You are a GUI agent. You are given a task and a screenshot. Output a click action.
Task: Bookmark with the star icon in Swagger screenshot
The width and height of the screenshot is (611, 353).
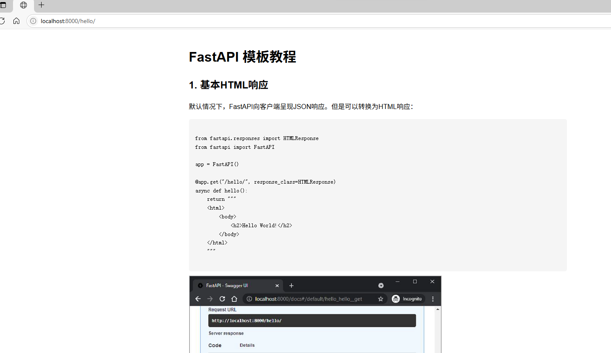[x=380, y=299]
